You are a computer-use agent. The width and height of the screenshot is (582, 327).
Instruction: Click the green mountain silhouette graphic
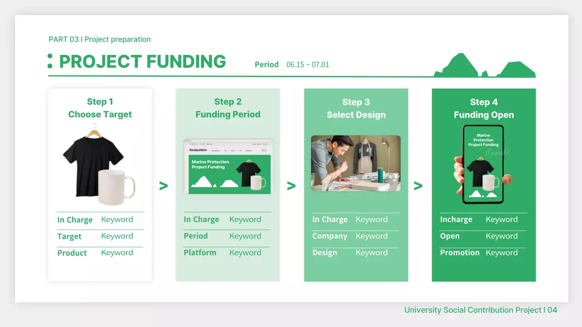[x=484, y=67]
